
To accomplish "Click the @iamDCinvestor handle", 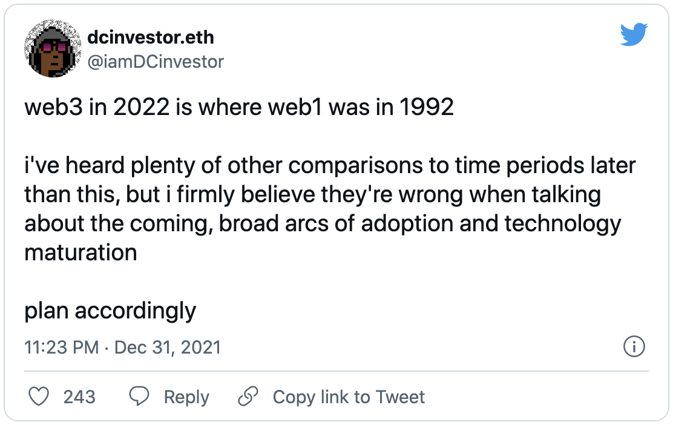I will click(x=156, y=61).
